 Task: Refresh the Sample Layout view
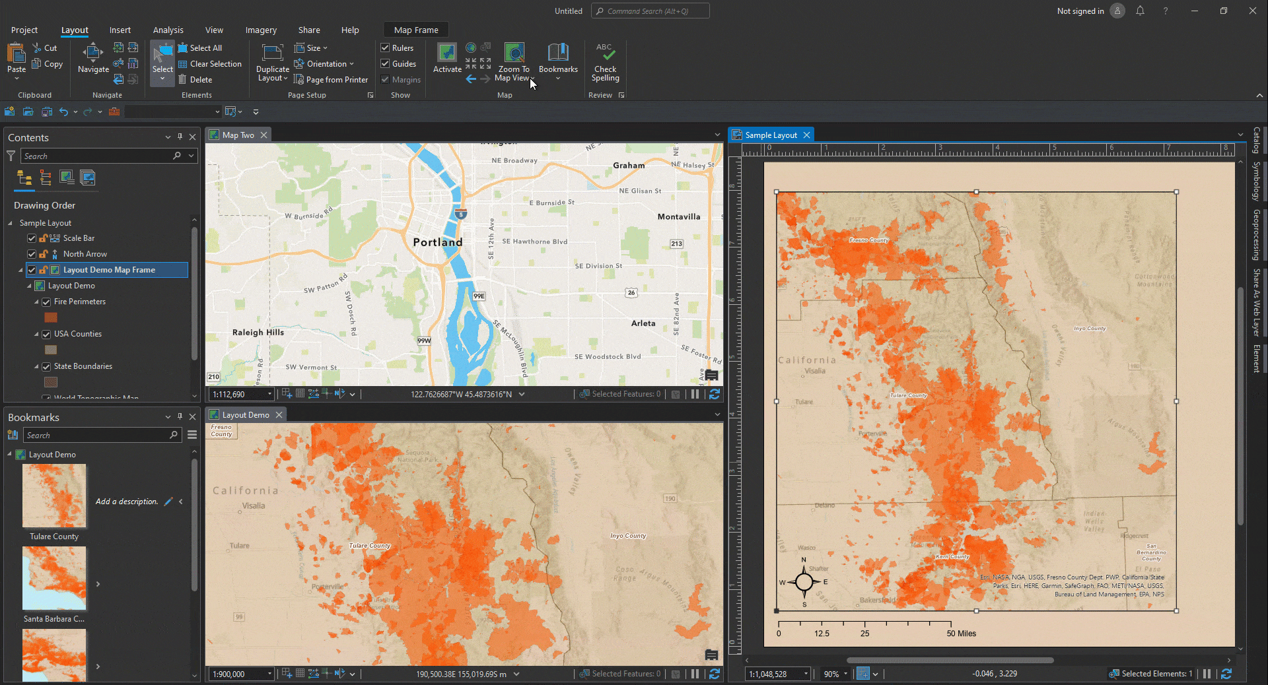[1226, 674]
